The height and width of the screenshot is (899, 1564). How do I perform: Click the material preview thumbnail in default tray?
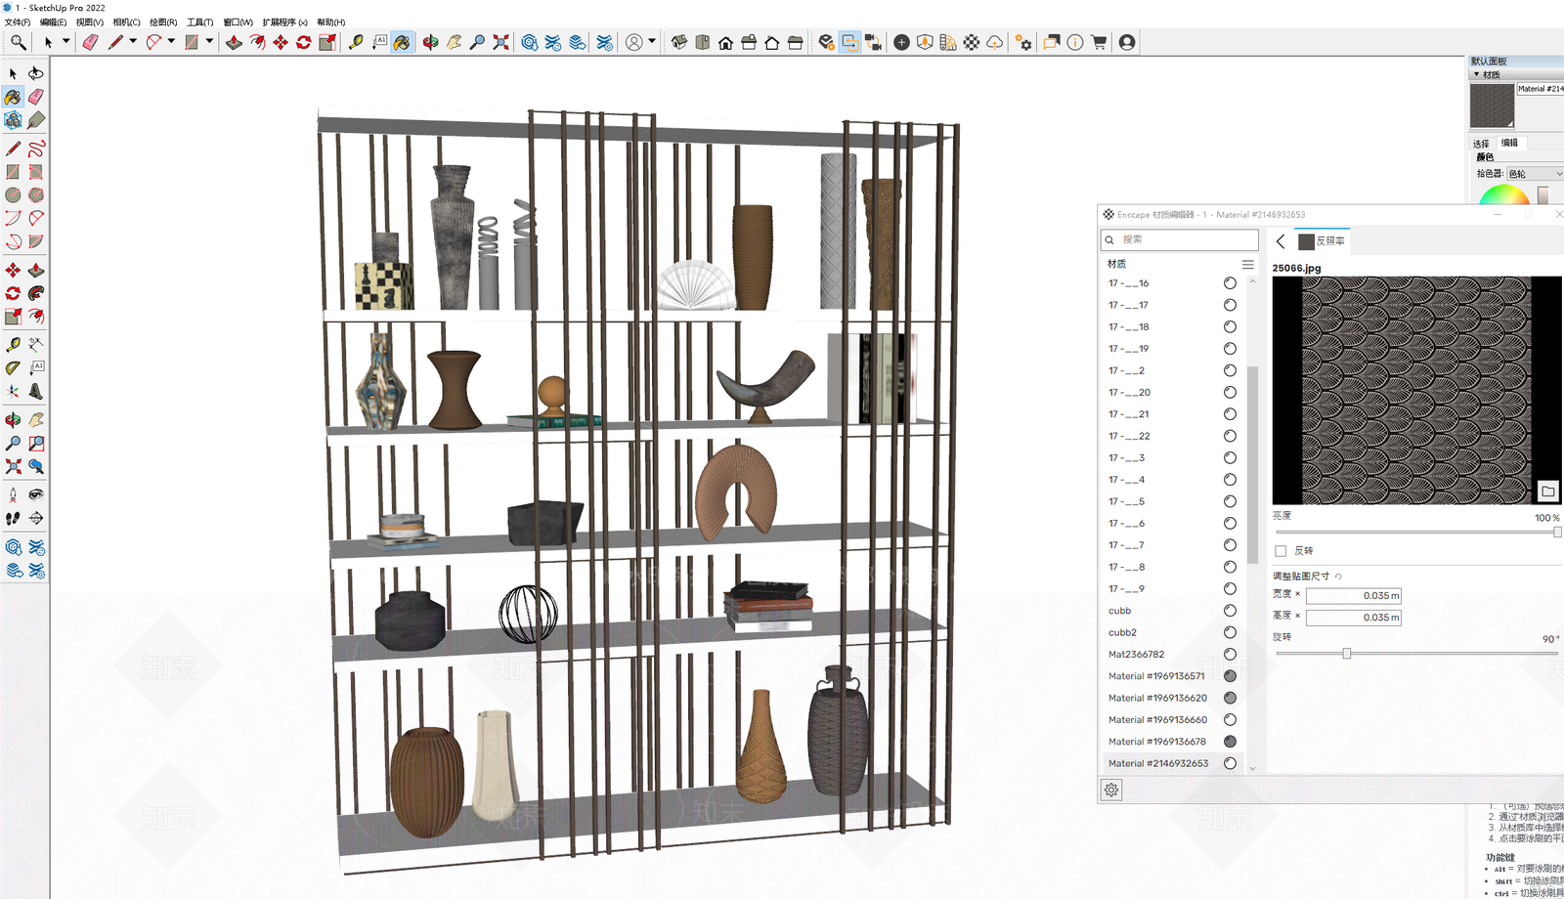point(1492,106)
